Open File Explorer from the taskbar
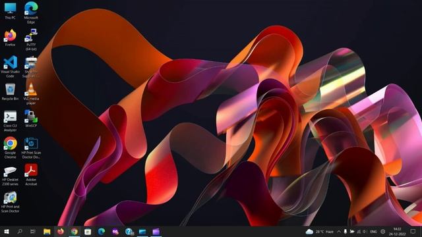422x237 pixels. (x=47, y=231)
